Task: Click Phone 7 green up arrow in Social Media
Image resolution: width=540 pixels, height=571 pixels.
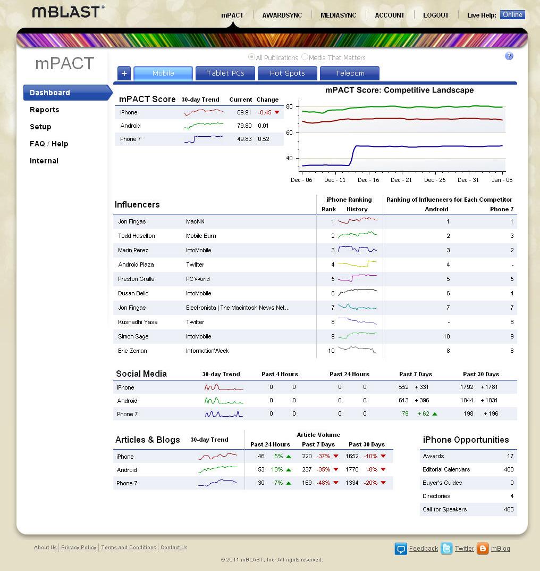Action: [x=435, y=414]
